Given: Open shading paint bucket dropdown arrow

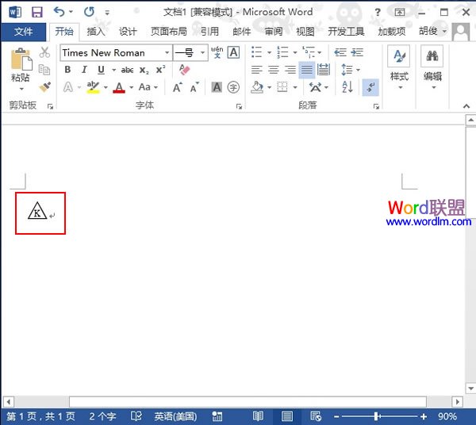Looking at the screenshot, I should (269, 88).
